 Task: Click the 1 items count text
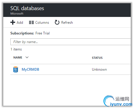[16, 49]
